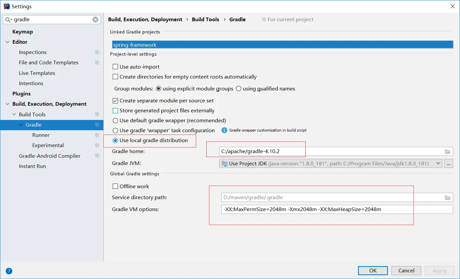Open the help question mark icon

pyautogui.click(x=9, y=271)
